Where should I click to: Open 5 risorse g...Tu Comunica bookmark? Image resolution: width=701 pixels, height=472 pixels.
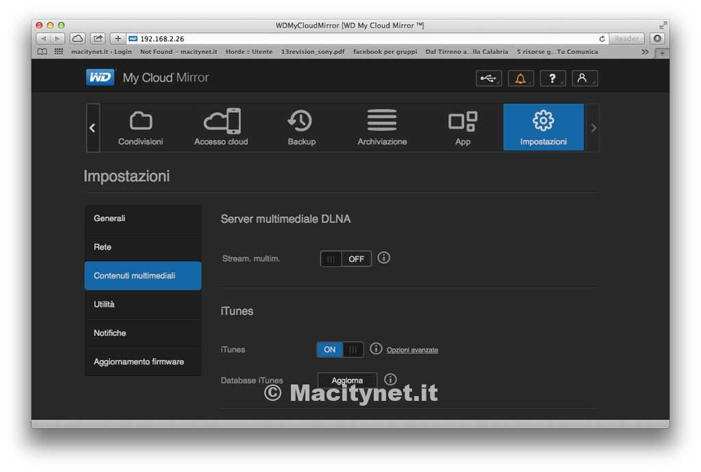tap(557, 52)
